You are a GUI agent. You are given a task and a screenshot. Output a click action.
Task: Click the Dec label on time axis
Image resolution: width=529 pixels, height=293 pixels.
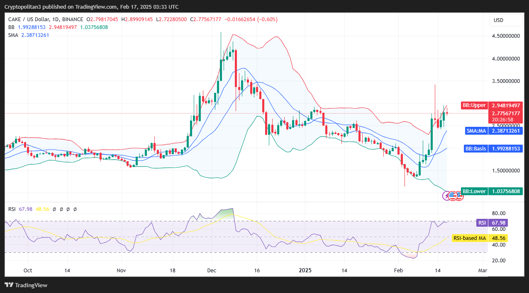[212, 270]
